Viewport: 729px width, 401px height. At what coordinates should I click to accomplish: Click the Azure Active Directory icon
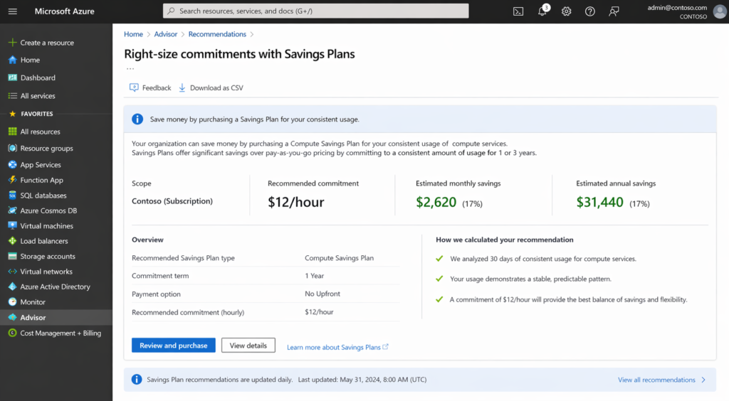point(13,287)
